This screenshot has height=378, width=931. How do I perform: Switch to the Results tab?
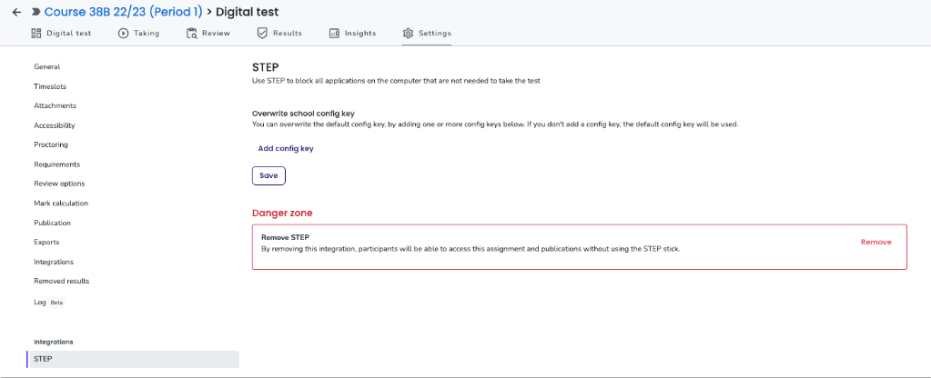click(x=279, y=34)
